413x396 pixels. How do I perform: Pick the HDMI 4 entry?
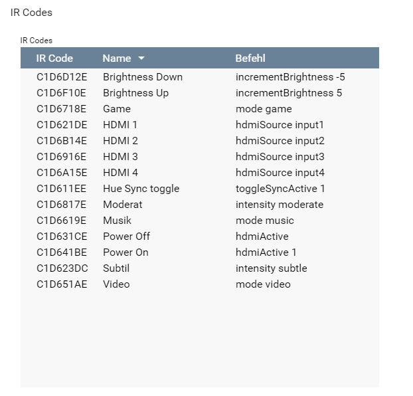tap(120, 173)
